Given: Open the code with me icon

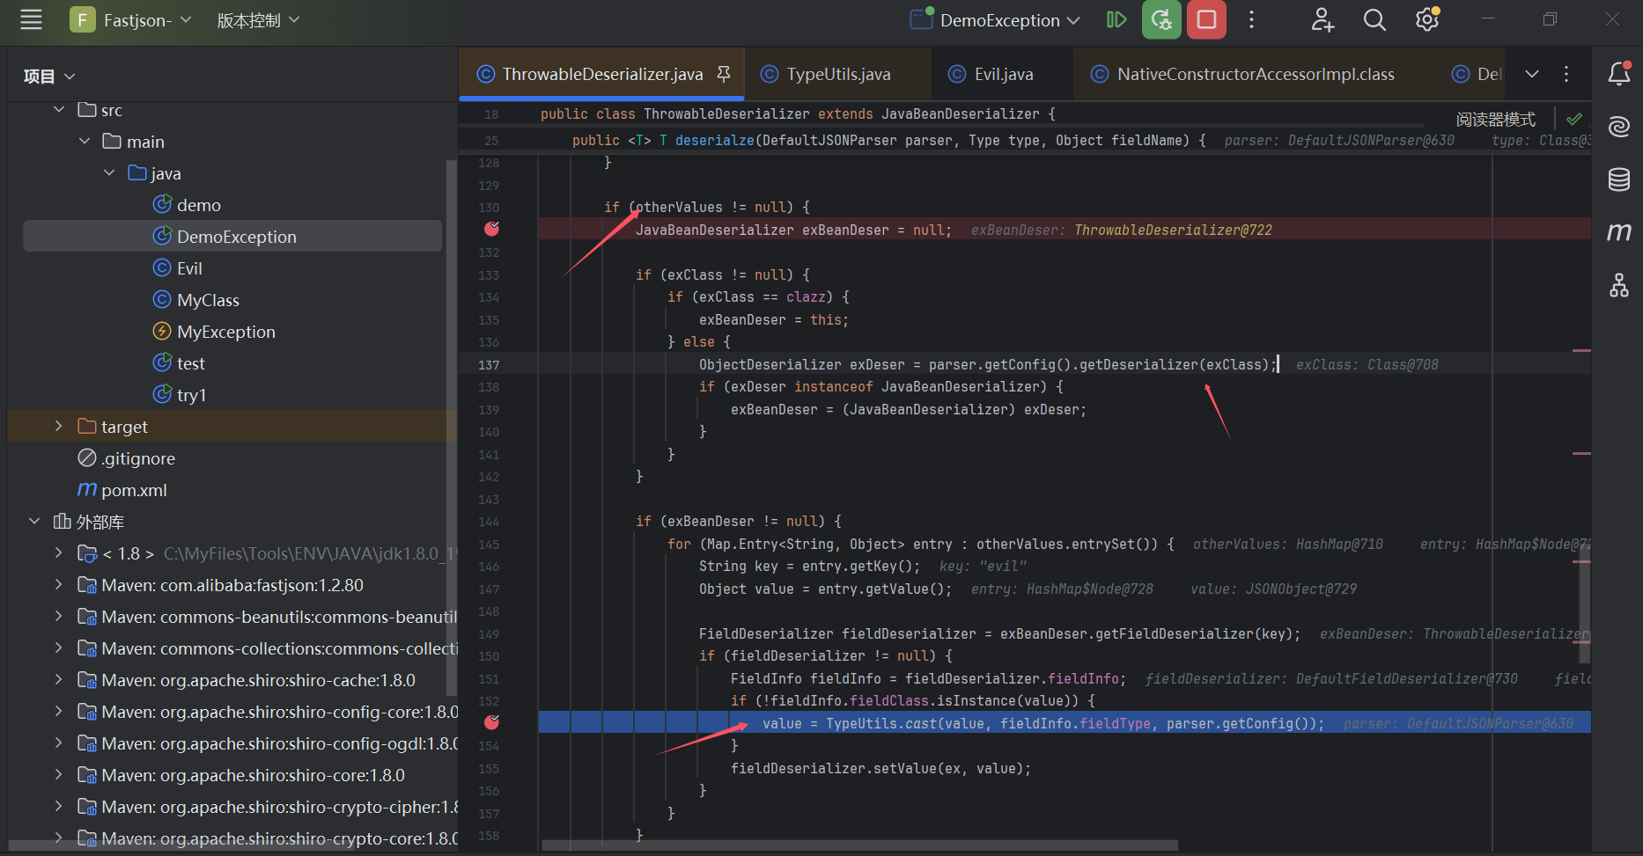Looking at the screenshot, I should click(x=1323, y=19).
